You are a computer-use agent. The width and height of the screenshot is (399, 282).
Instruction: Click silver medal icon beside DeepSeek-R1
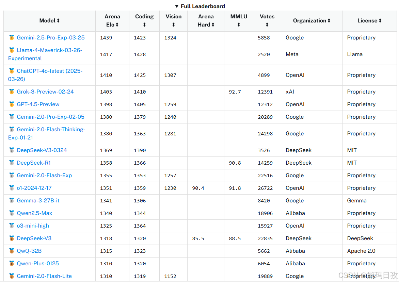click(x=12, y=163)
